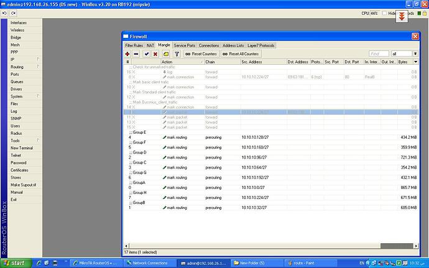Click the pencil icon on Group F rule
The height and width of the screenshot is (268, 429).
point(164,147)
